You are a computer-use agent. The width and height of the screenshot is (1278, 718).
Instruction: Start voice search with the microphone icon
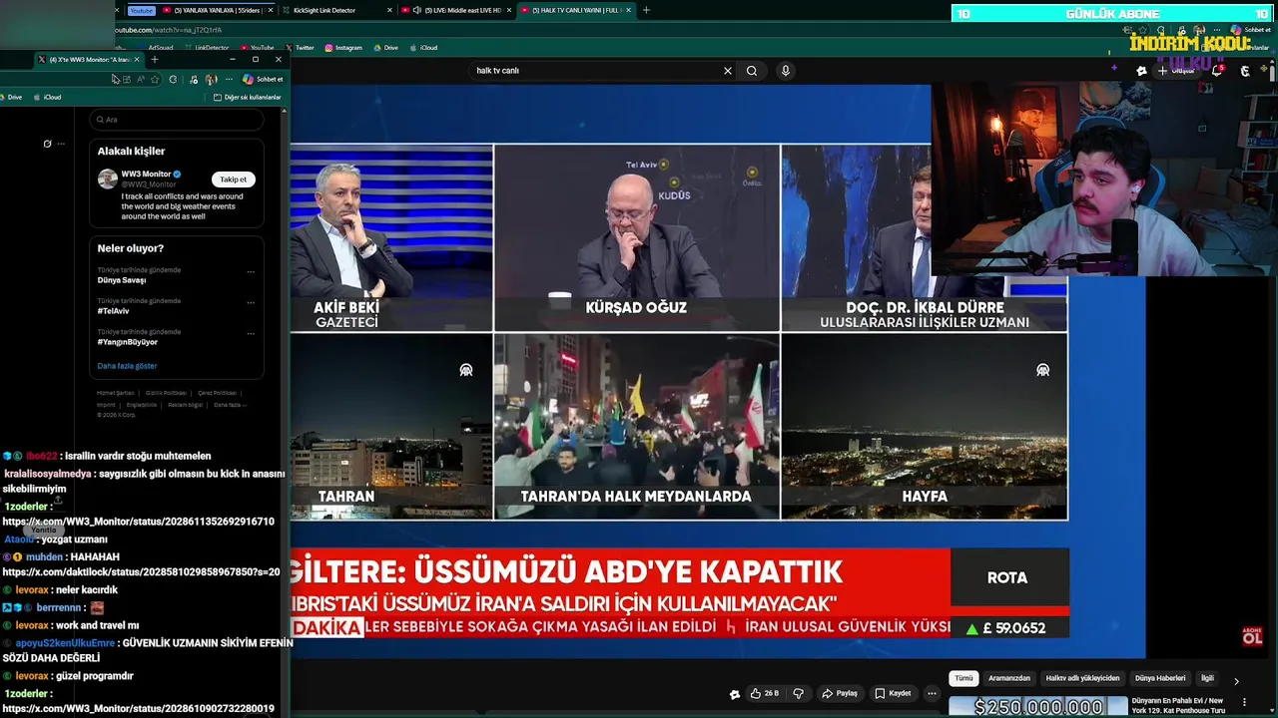(786, 71)
